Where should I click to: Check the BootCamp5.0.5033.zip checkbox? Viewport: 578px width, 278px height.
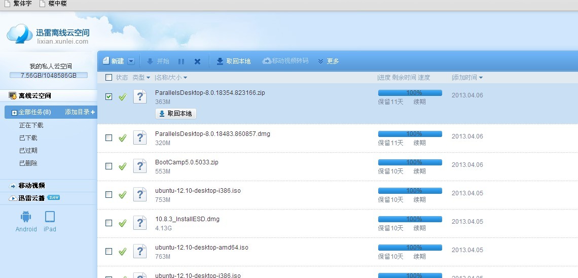point(109,166)
